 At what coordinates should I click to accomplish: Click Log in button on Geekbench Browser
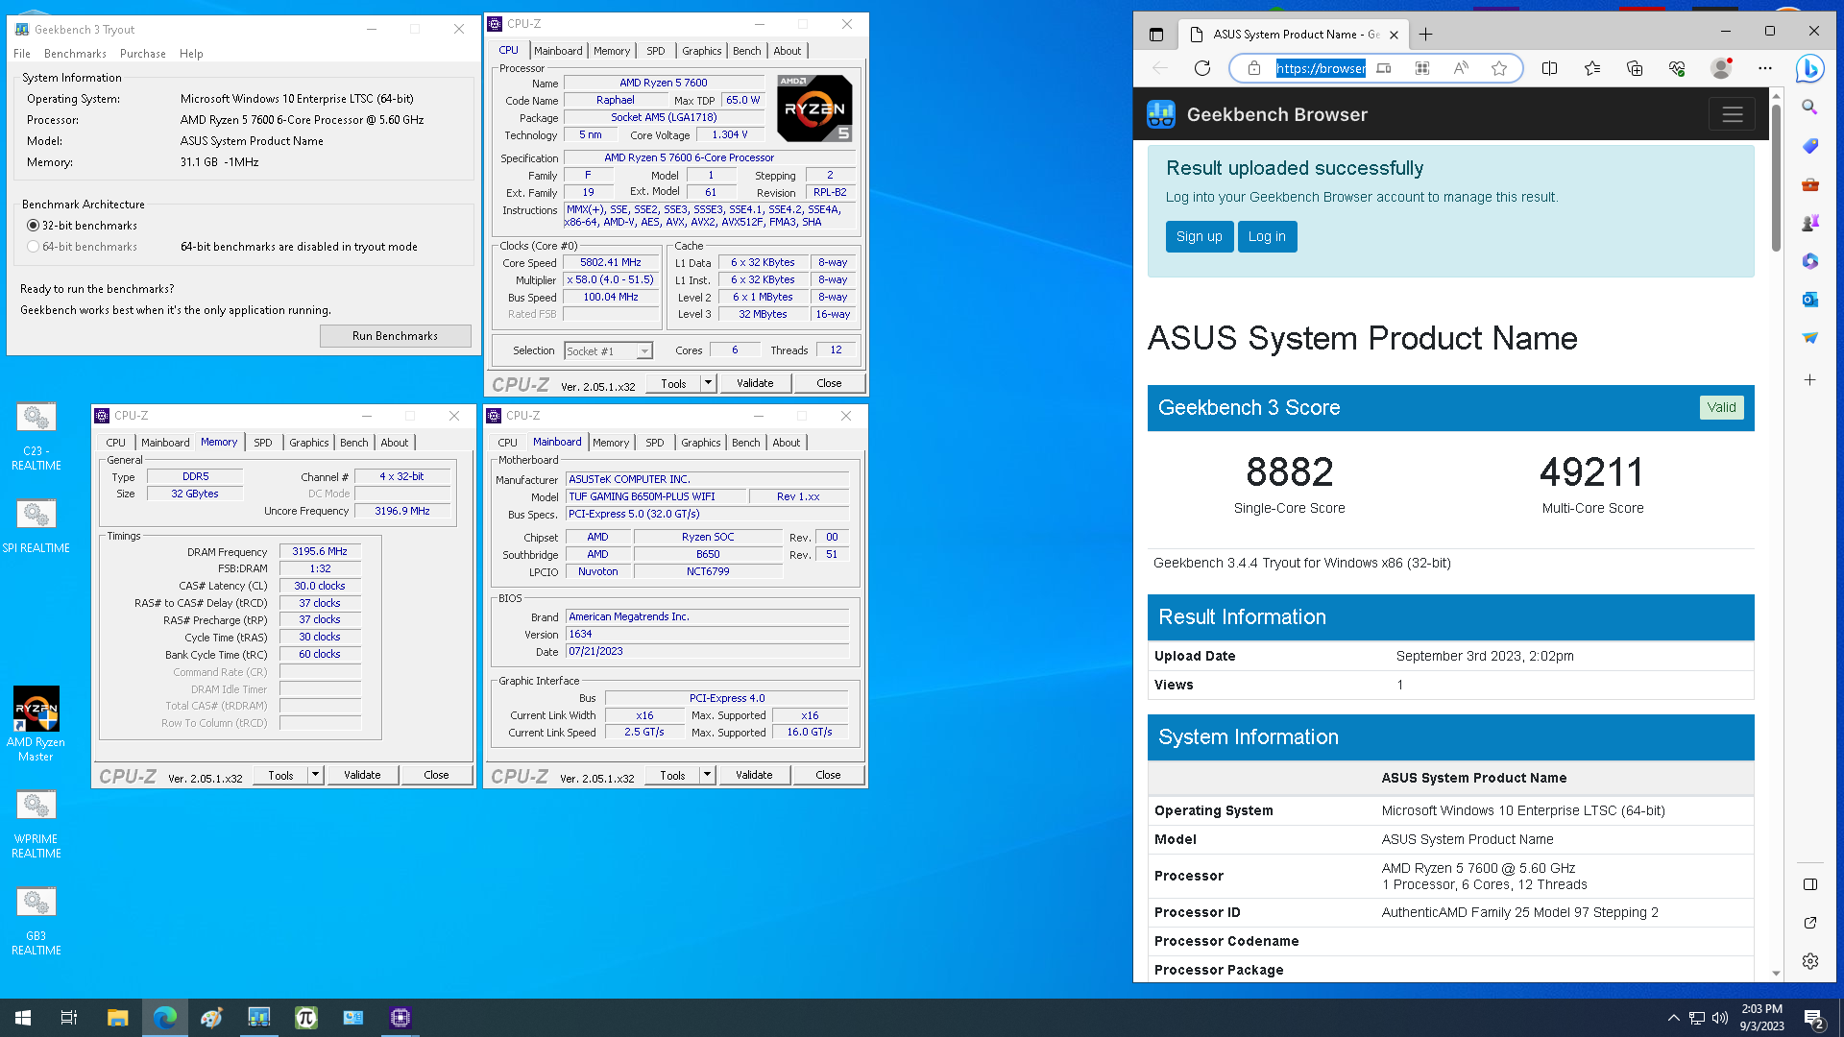pos(1267,236)
